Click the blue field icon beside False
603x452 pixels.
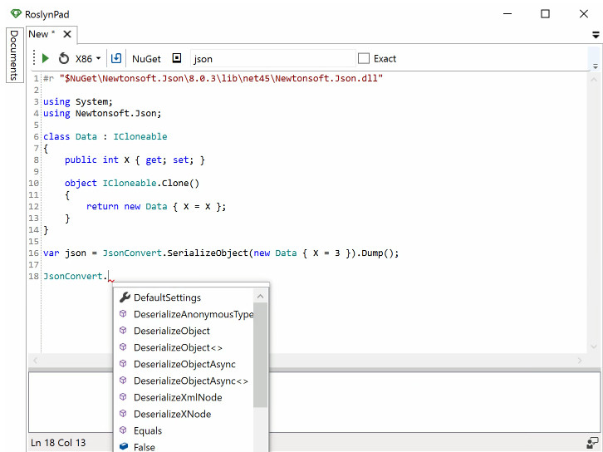tap(124, 446)
